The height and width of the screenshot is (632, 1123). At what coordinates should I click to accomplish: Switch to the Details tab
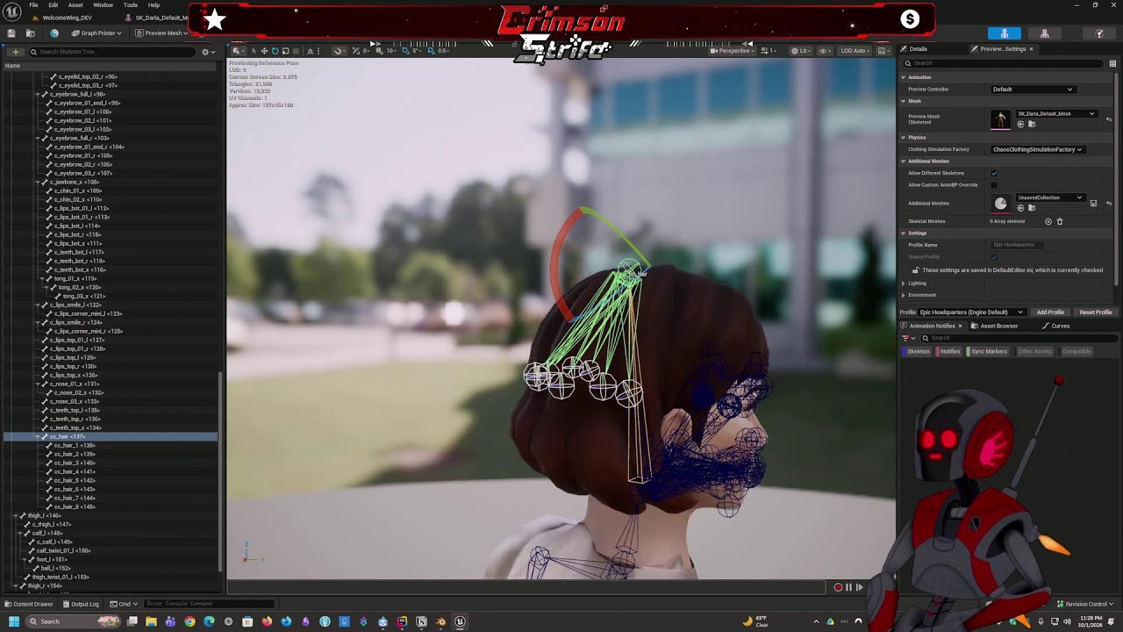click(x=913, y=49)
